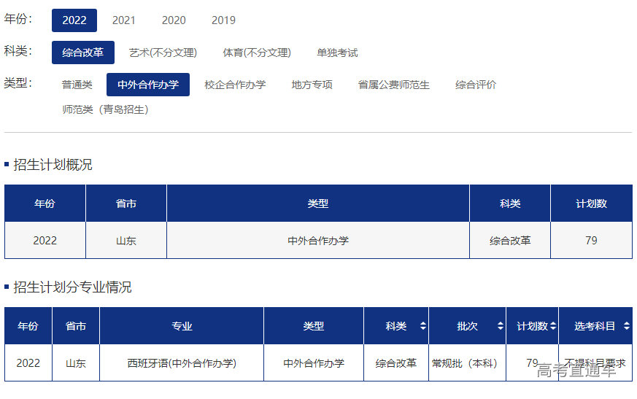This screenshot has height=399, width=637.
Task: Select 省属公费师范生 type
Action: pyautogui.click(x=394, y=85)
